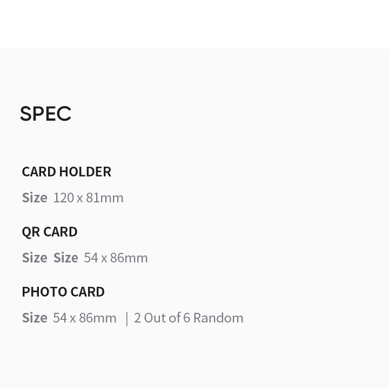
Task: Click the second Size label under QR CARD
Action: 66,258
